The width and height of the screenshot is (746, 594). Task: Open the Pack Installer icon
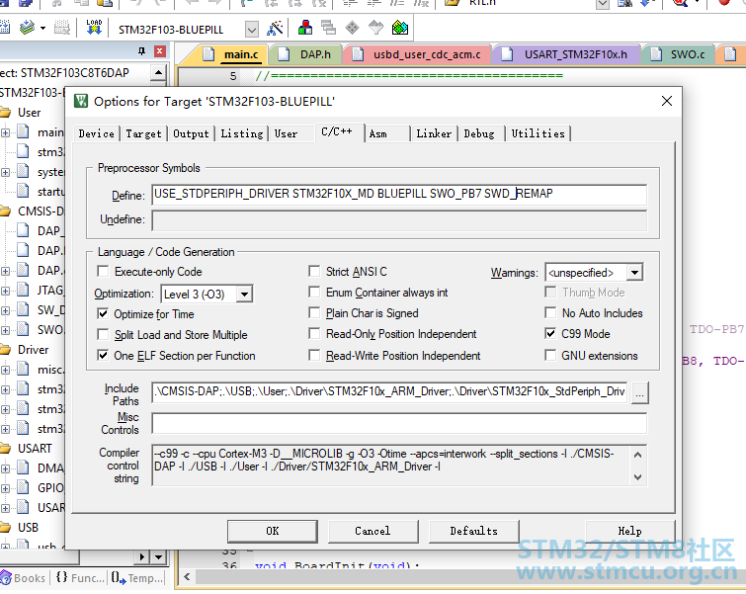400,28
